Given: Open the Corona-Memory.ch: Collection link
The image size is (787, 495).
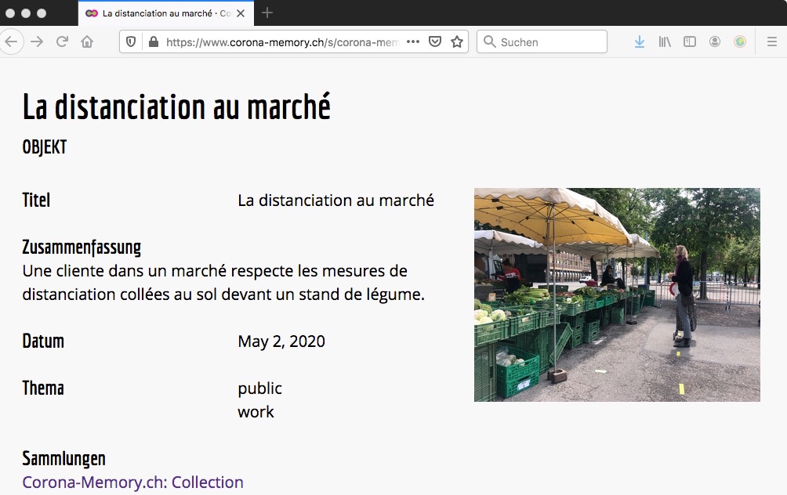Looking at the screenshot, I should click(132, 482).
